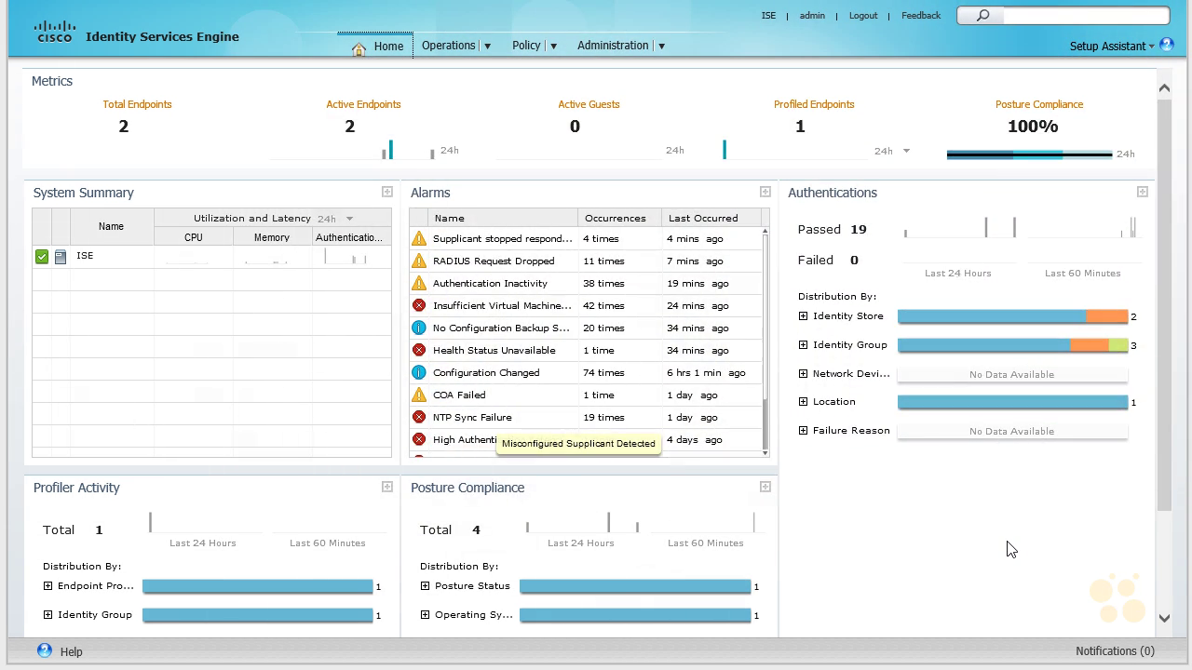Click the NTP Sync Failure error icon

click(x=419, y=418)
